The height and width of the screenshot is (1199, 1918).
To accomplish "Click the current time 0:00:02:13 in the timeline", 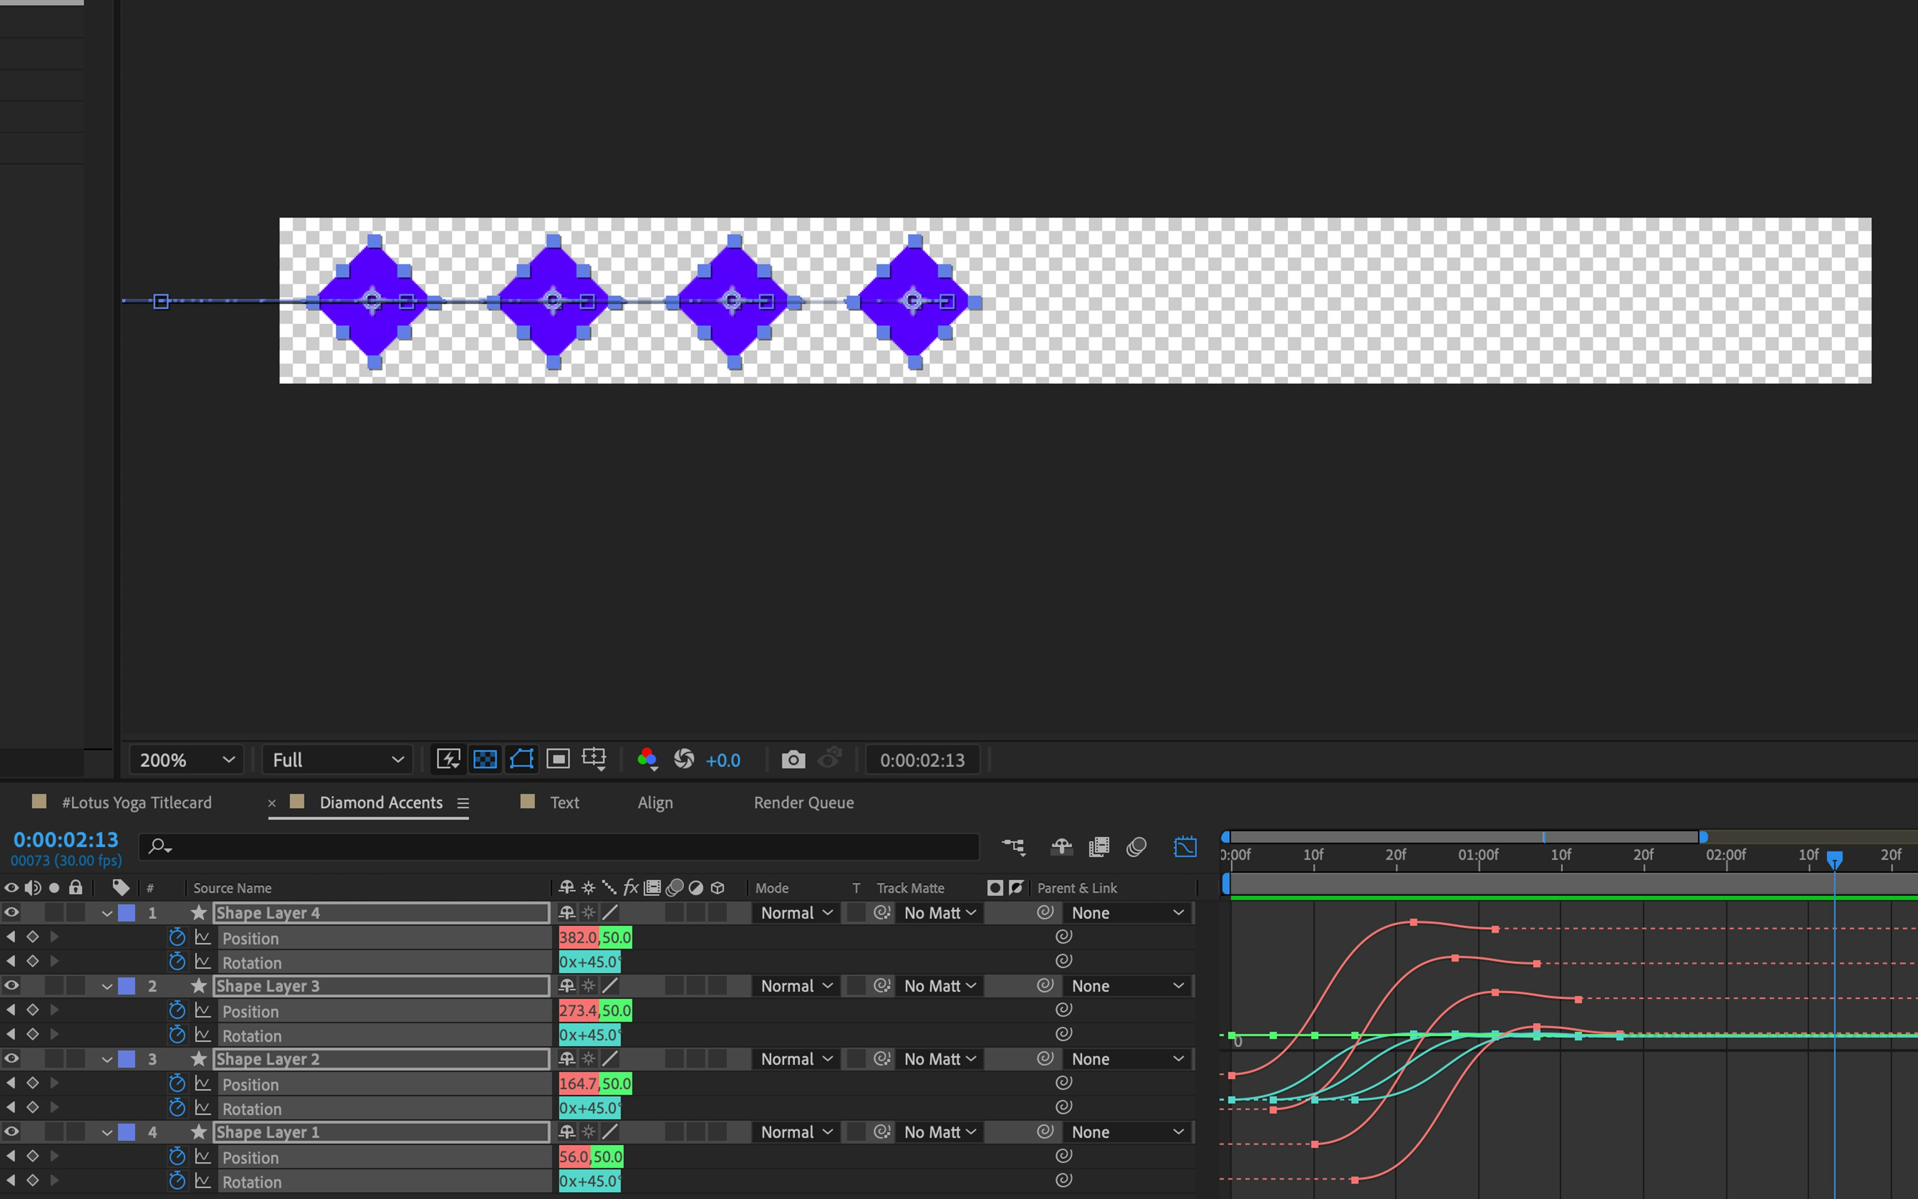I will [66, 840].
